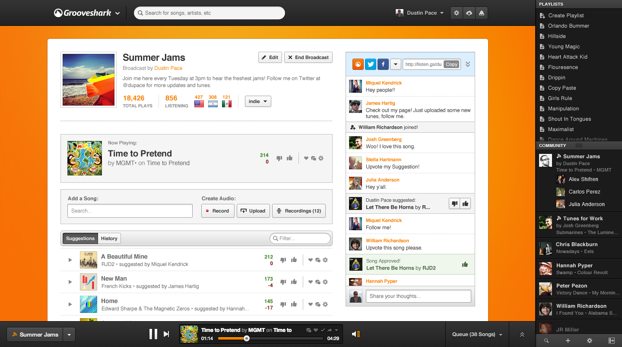This screenshot has width=622, height=347.
Task: Share broadcast via Twitter icon
Action: [x=371, y=64]
